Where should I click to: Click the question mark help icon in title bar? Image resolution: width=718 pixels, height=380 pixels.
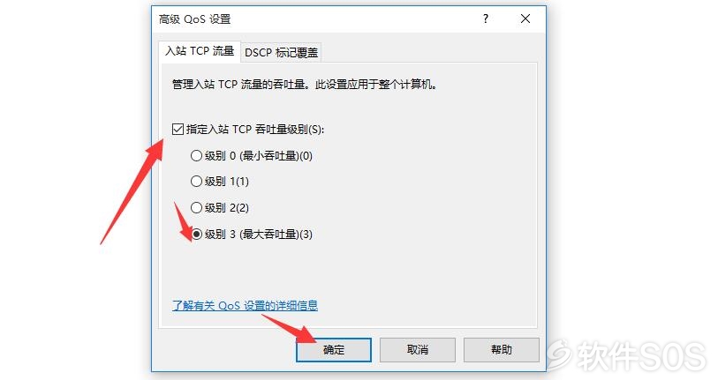tap(486, 19)
